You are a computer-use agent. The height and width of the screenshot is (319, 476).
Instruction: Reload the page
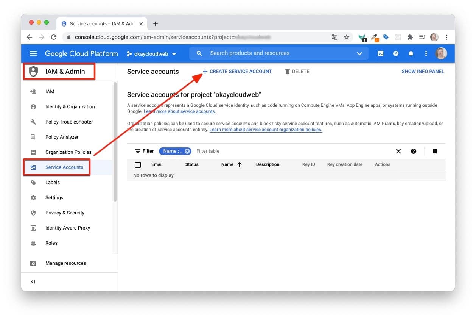54,37
